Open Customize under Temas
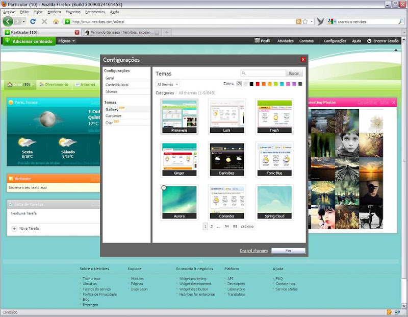The width and height of the screenshot is (408, 317). 113,116
